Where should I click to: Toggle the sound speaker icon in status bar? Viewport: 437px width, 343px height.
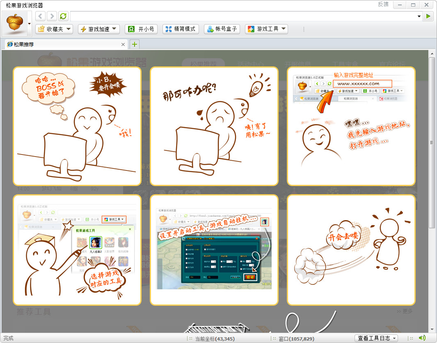point(422,338)
